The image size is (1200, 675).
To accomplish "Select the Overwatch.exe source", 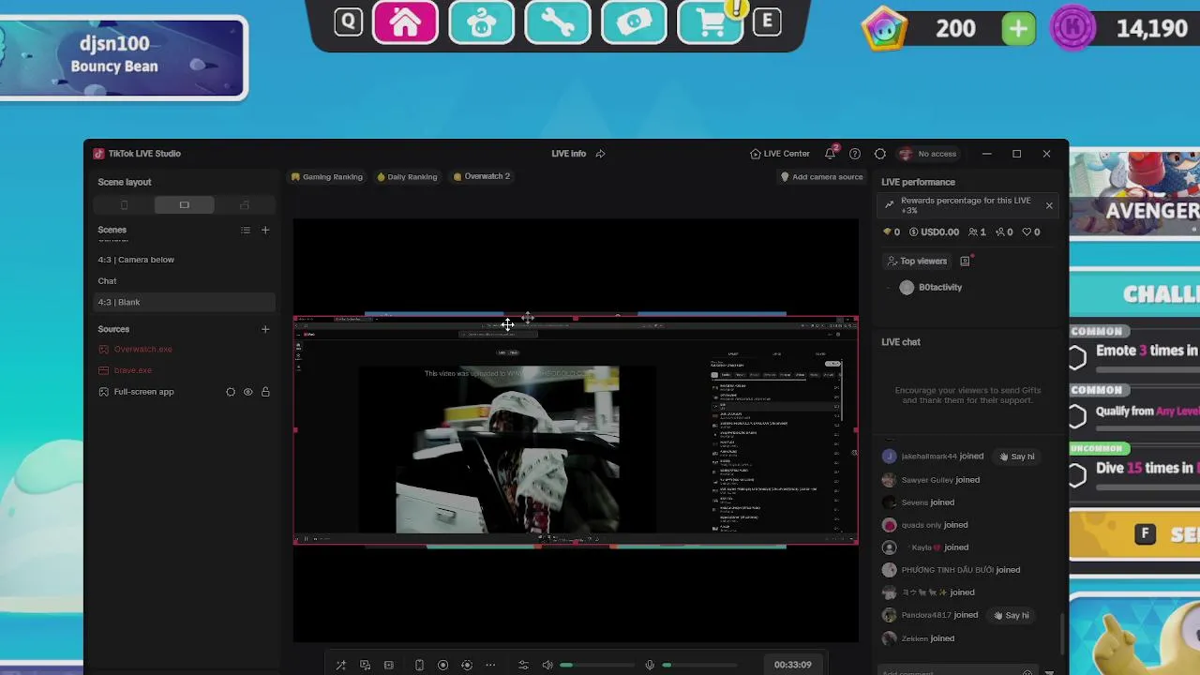I will click(x=142, y=350).
